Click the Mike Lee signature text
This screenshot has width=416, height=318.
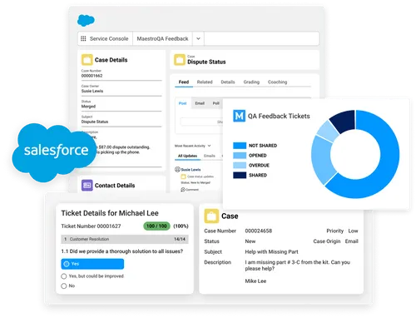255,281
